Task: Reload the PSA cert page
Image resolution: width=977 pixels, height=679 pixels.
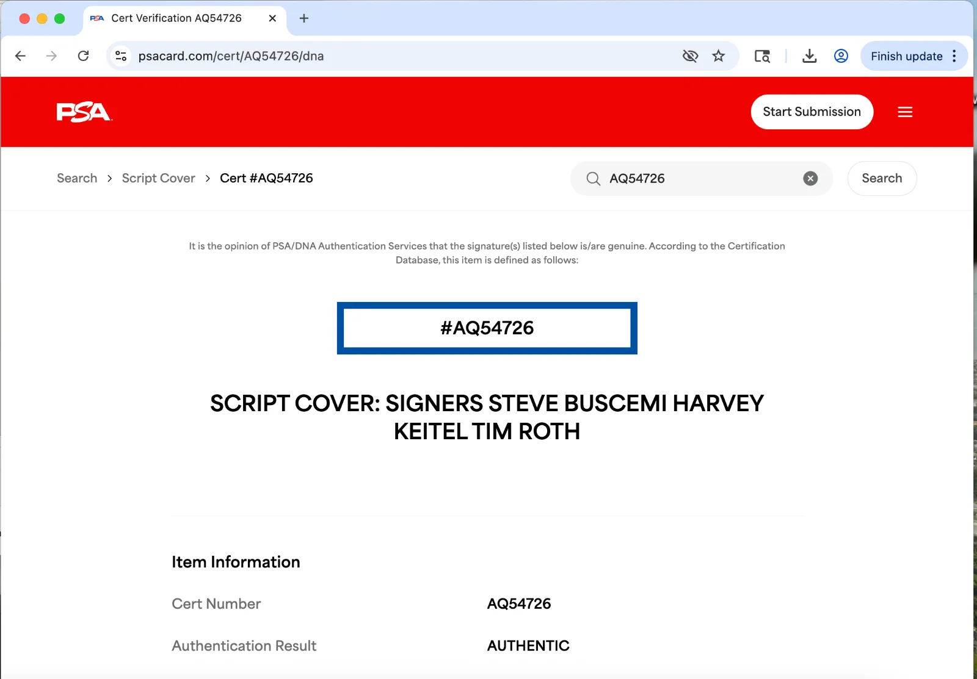Action: click(x=84, y=56)
